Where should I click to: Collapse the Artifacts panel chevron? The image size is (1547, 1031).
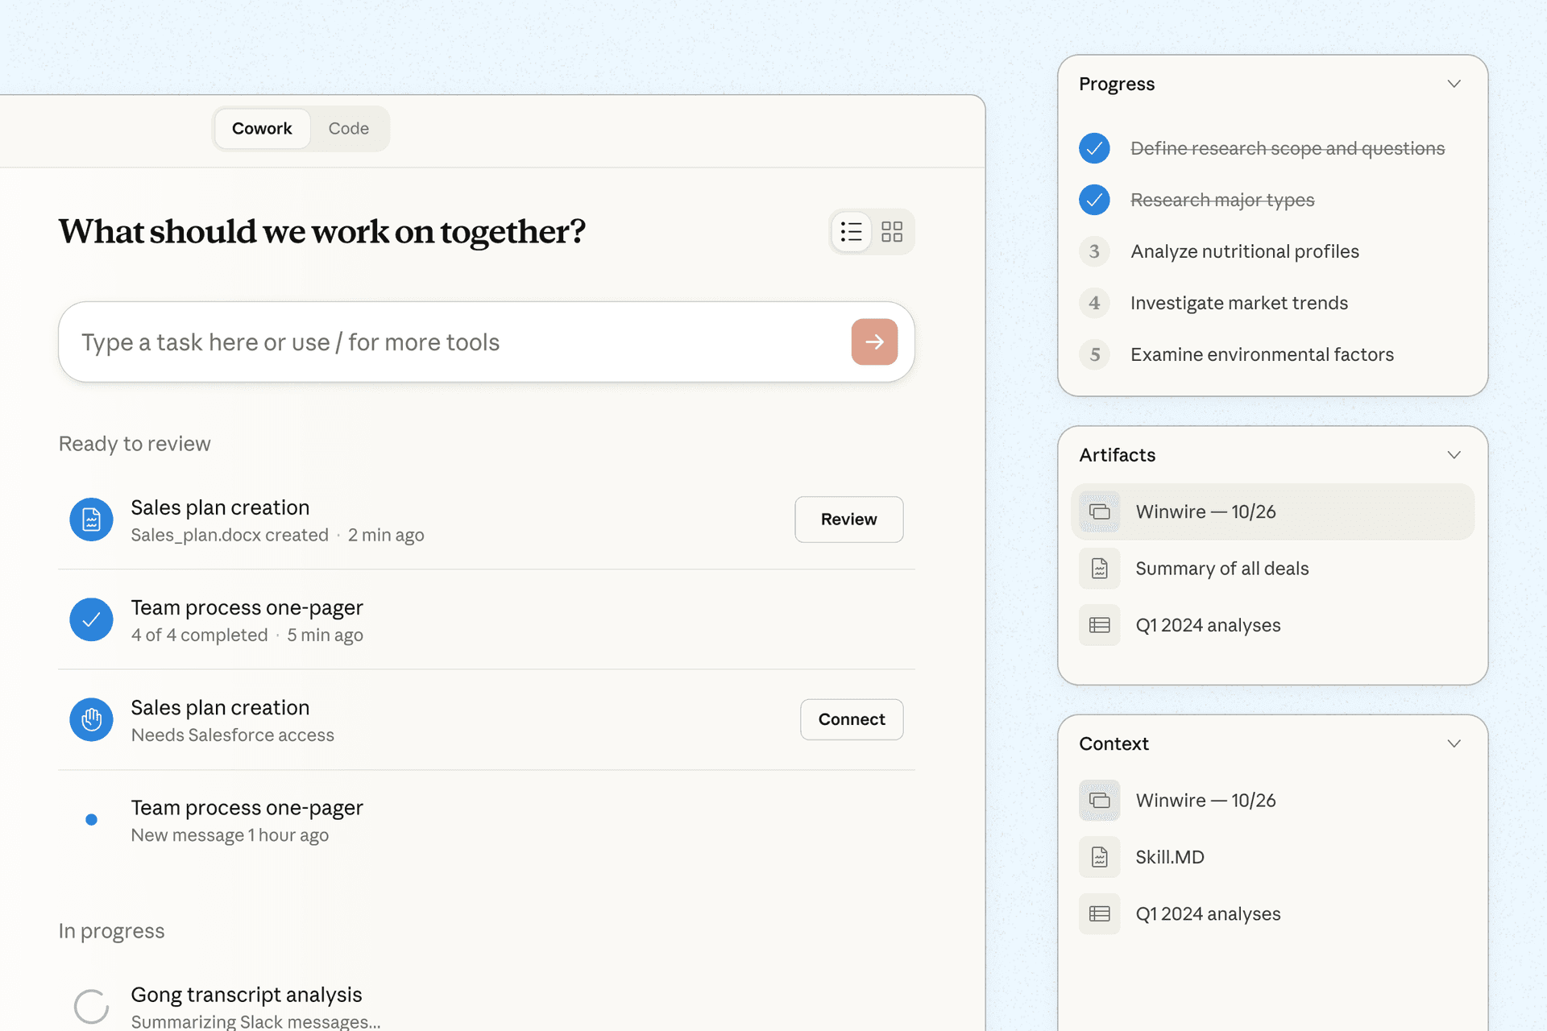[x=1454, y=455]
